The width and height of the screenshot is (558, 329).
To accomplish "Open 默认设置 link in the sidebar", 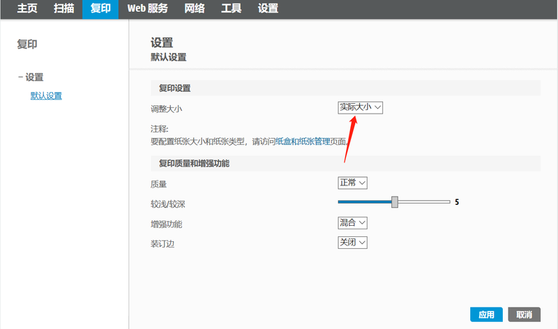I will point(46,95).
